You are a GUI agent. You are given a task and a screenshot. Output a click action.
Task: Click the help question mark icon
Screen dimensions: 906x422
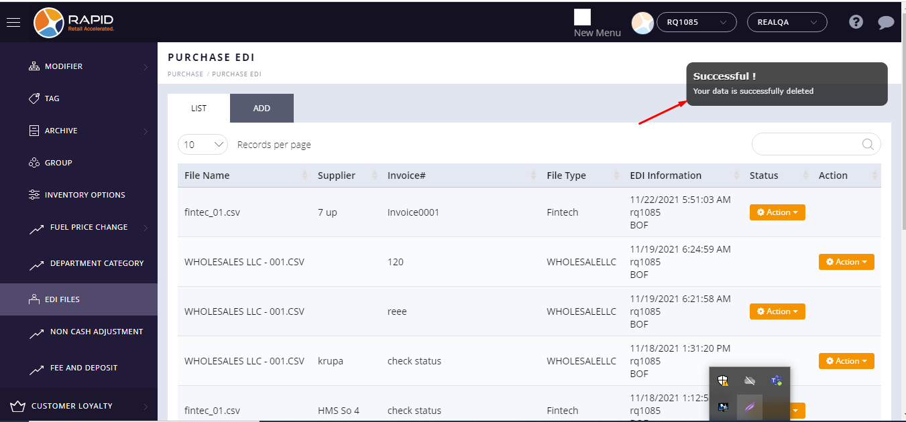point(856,22)
